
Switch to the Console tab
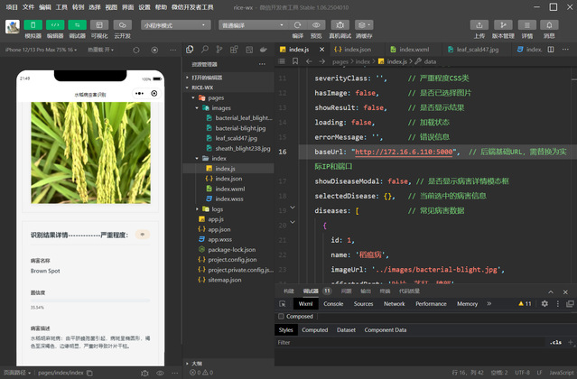333,304
